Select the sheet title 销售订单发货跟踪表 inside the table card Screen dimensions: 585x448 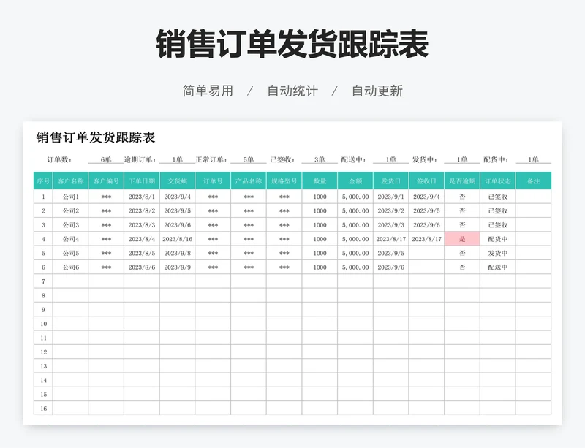tap(96, 137)
